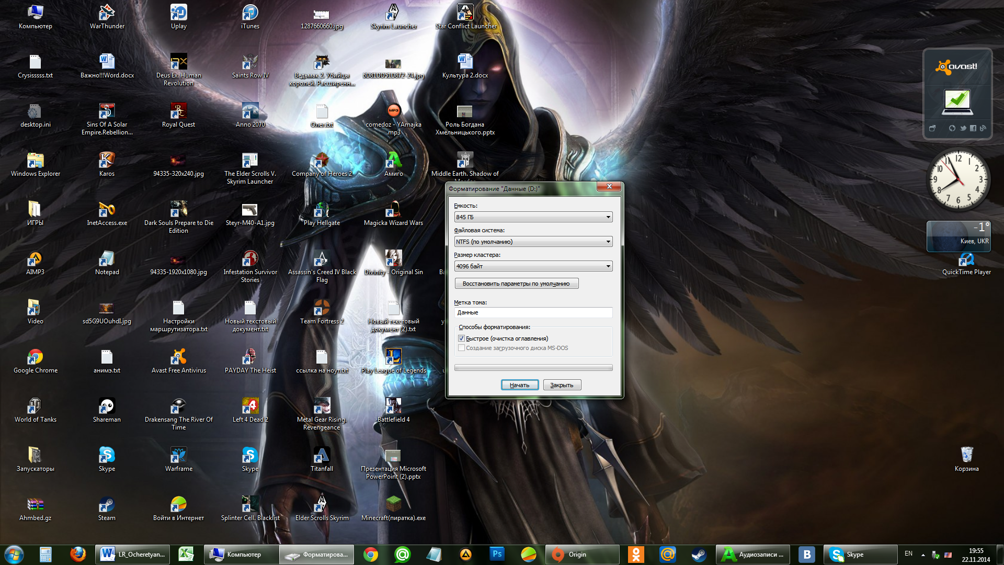Open the Windows Start menu
This screenshot has width=1004, height=565.
point(14,554)
